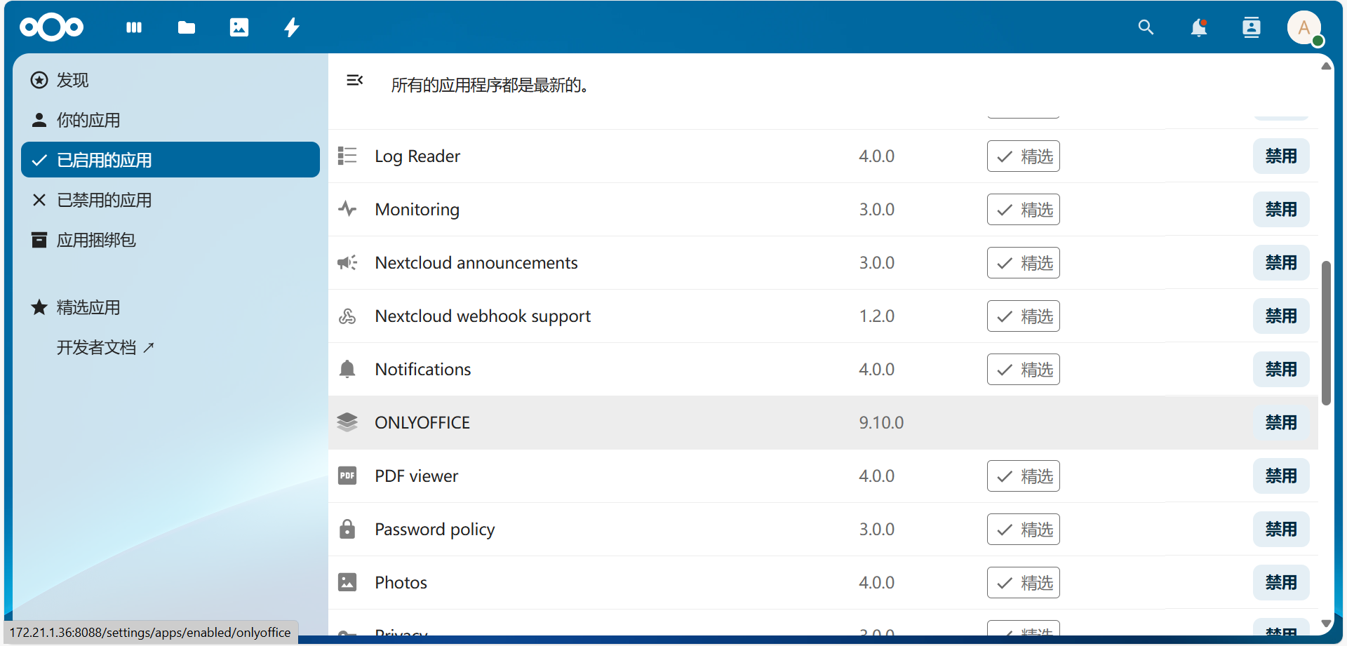This screenshot has height=646, width=1347.
Task: Select Enabled apps (已启用的应用)
Action: pyautogui.click(x=170, y=160)
